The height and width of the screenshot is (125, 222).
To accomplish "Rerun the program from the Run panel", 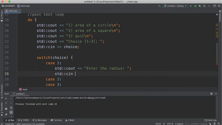I will pyautogui.click(x=6, y=99).
